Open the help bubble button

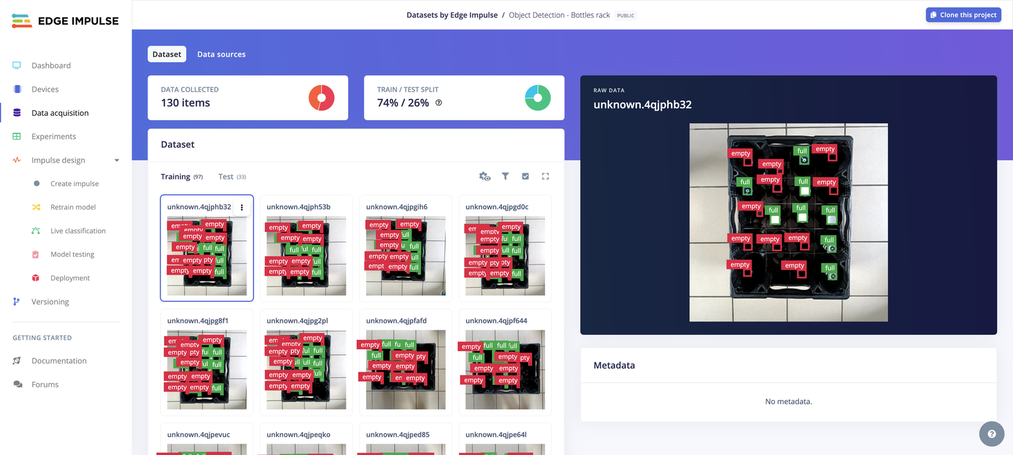(991, 434)
